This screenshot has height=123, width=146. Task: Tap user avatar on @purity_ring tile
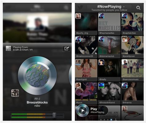(x=78, y=16)
